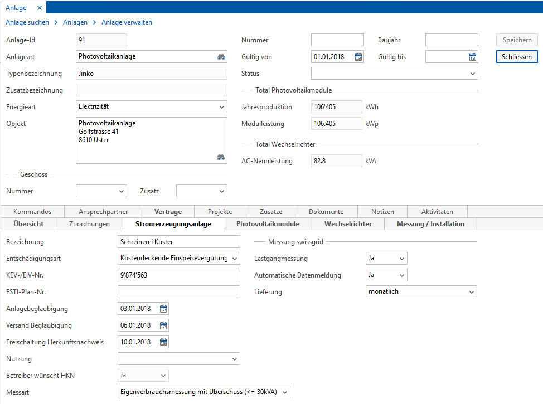Open the Betreiber wünscht HKN dropdown
Viewport: 543px width, 404px height.
pyautogui.click(x=163, y=376)
